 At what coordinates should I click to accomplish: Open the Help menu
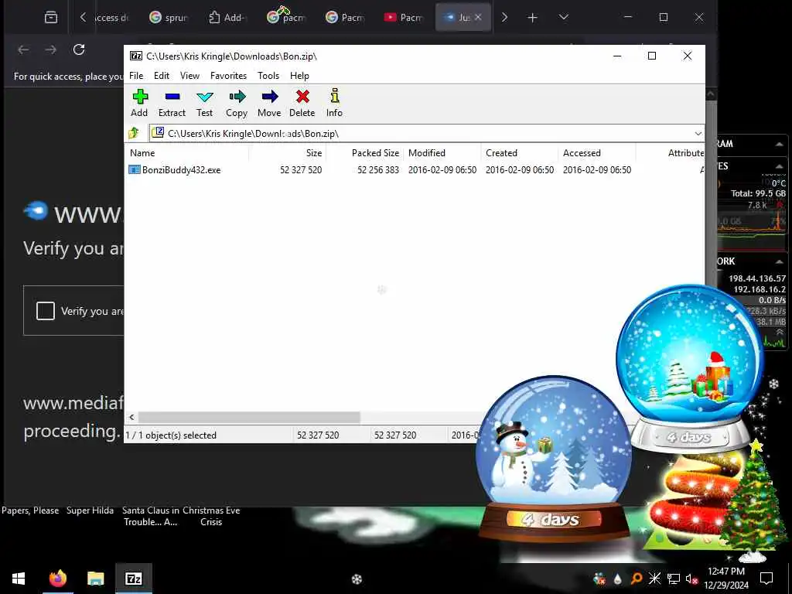(299, 76)
